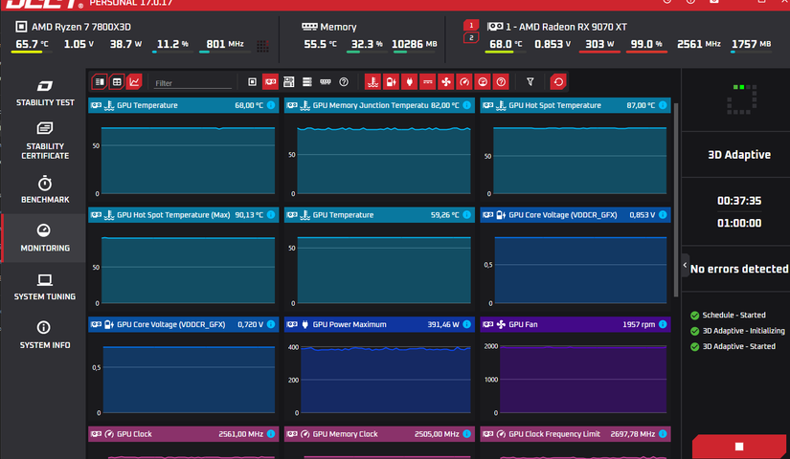Open info for GPU Temperature 59,26 °C graph
This screenshot has height=459, width=790.
[x=467, y=215]
